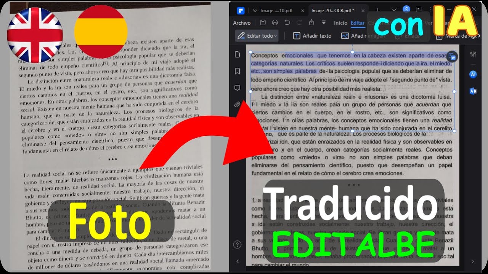
Task: Click the PDFelement app logo icon
Action: pos(240,10)
